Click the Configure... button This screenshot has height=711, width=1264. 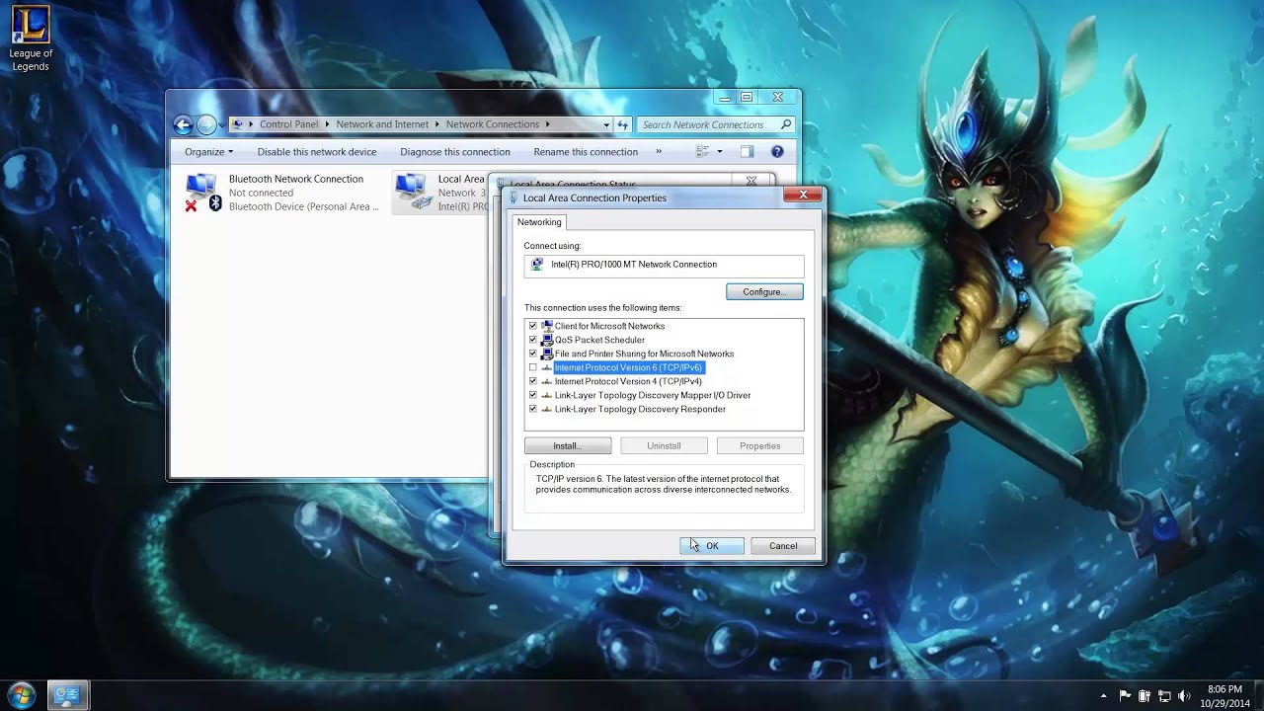coord(764,291)
